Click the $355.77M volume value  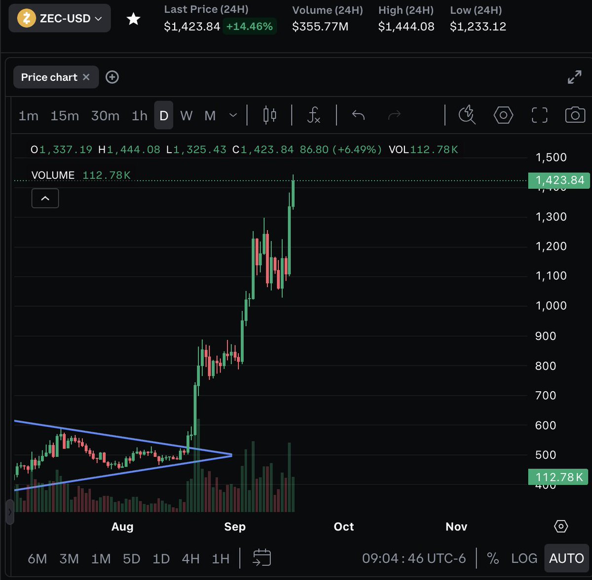click(x=320, y=27)
